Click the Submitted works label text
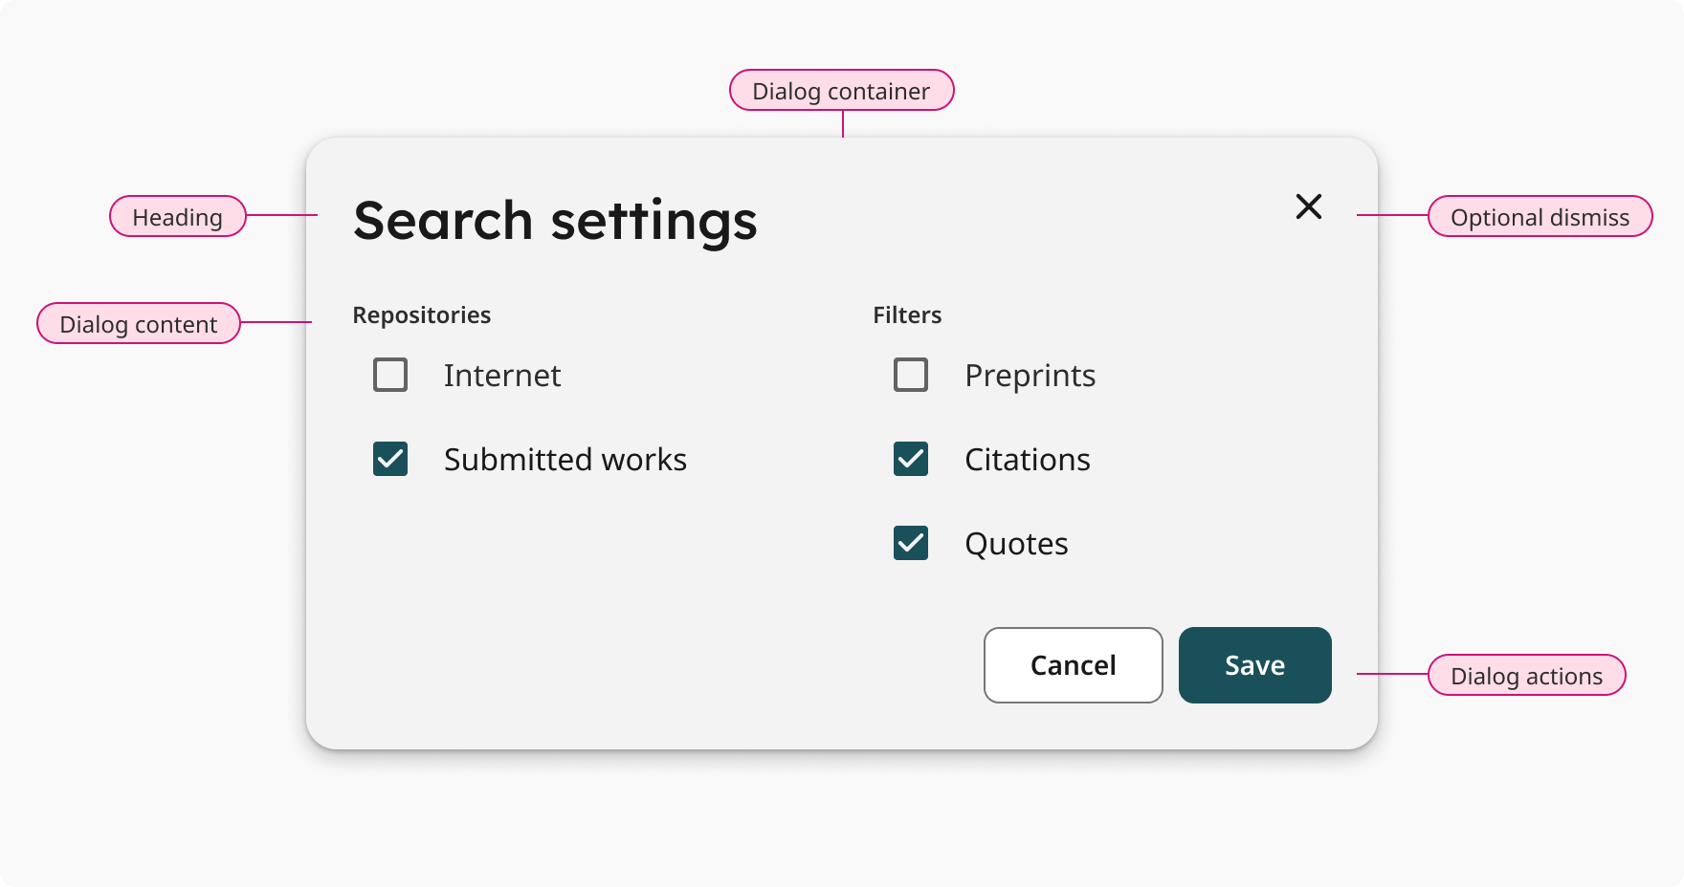Viewport: 1684px width, 887px height. (x=565, y=459)
